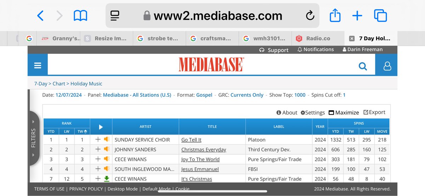This screenshot has width=425, height=196.
Task: Show all tabs overview icon
Action: (x=380, y=16)
